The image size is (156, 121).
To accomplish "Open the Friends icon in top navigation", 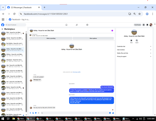I will click(x=77, y=25).
